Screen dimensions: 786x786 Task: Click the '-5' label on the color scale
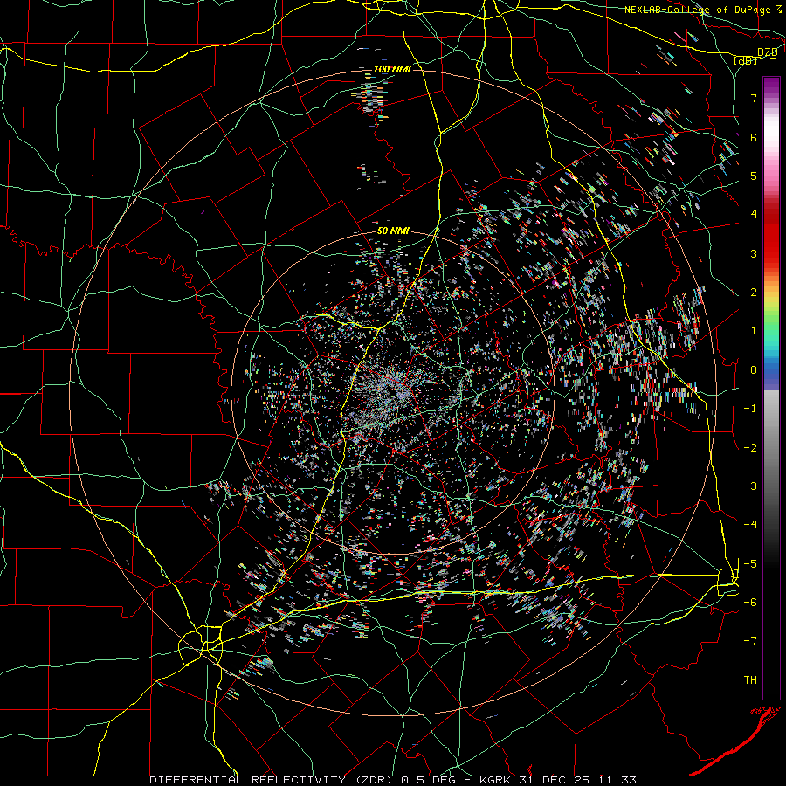(x=750, y=564)
